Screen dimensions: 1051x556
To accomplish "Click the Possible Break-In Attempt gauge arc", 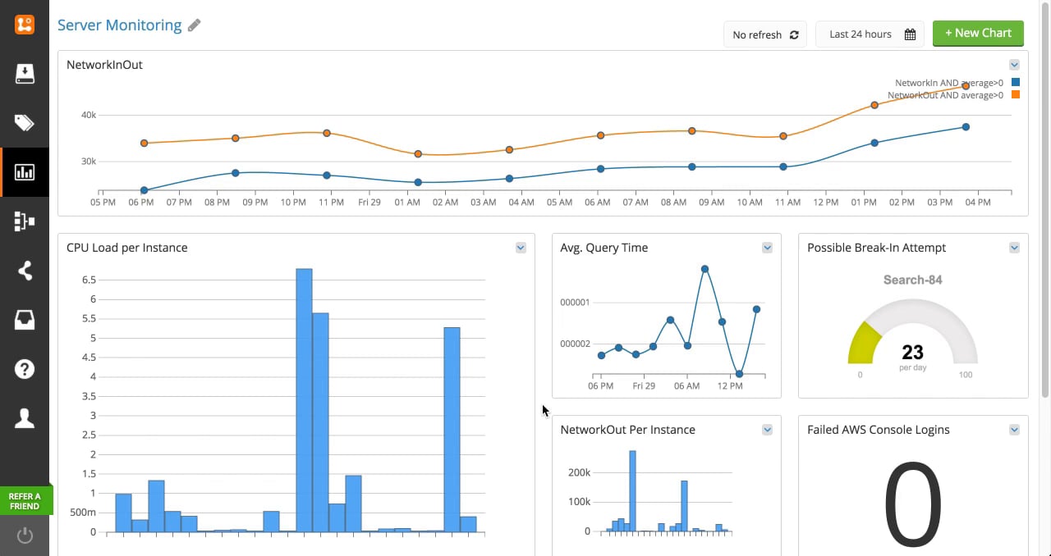I will (x=912, y=330).
